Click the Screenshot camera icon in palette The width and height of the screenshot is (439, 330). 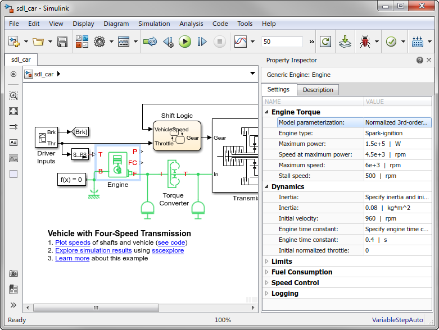point(13,273)
